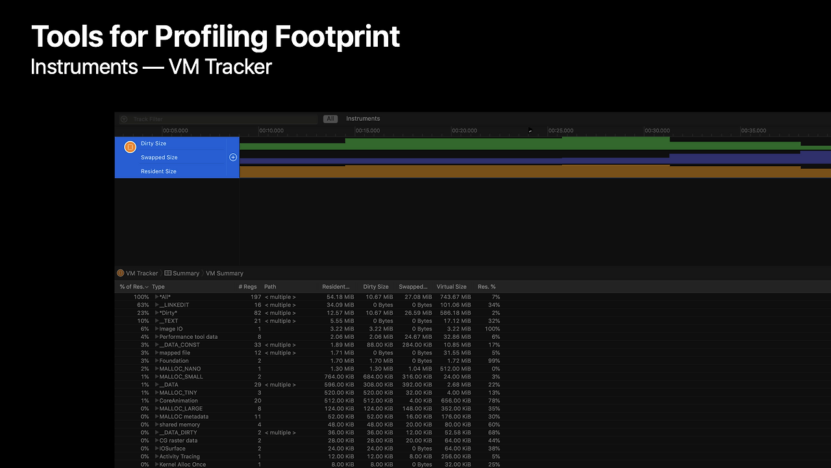
Task: Click the 34.09 MiB resident value for __LINKEDIT
Action: click(340, 305)
